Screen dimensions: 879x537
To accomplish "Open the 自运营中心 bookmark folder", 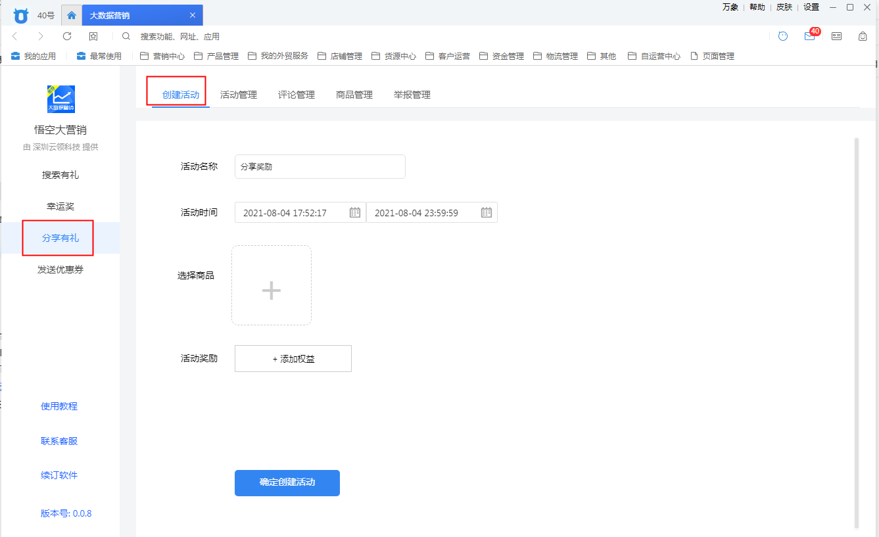I will coord(654,56).
